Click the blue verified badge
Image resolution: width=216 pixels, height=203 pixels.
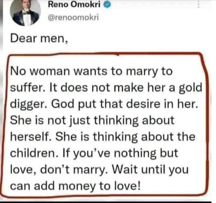tap(105, 5)
